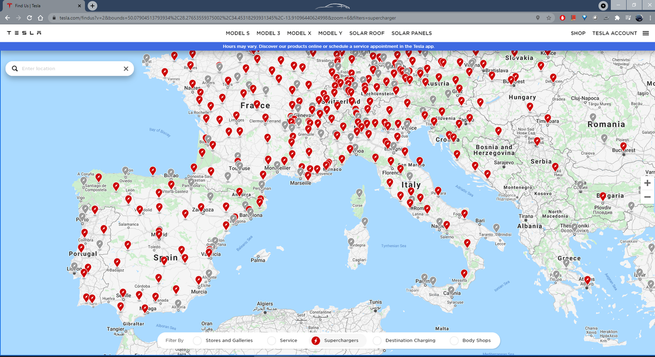Enable the Service filter

pos(272,341)
